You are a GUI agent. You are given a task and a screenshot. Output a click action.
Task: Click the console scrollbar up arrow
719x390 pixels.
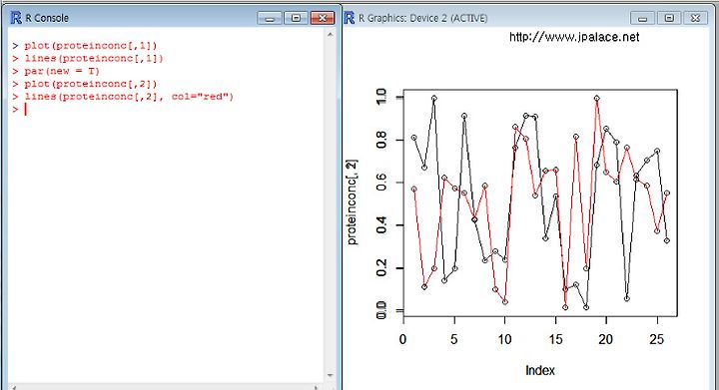331,35
